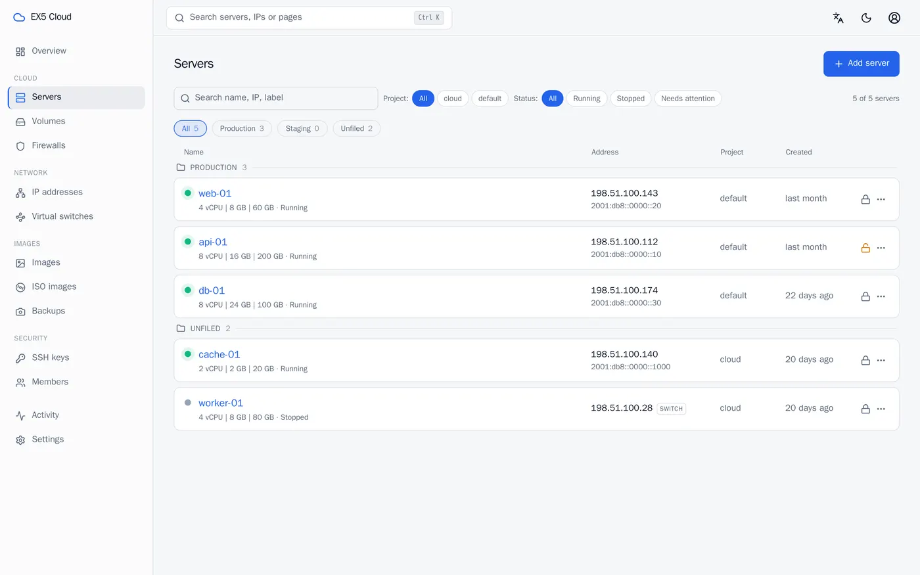The image size is (920, 575).
Task: Open more options menu for worker-01
Action: point(881,409)
